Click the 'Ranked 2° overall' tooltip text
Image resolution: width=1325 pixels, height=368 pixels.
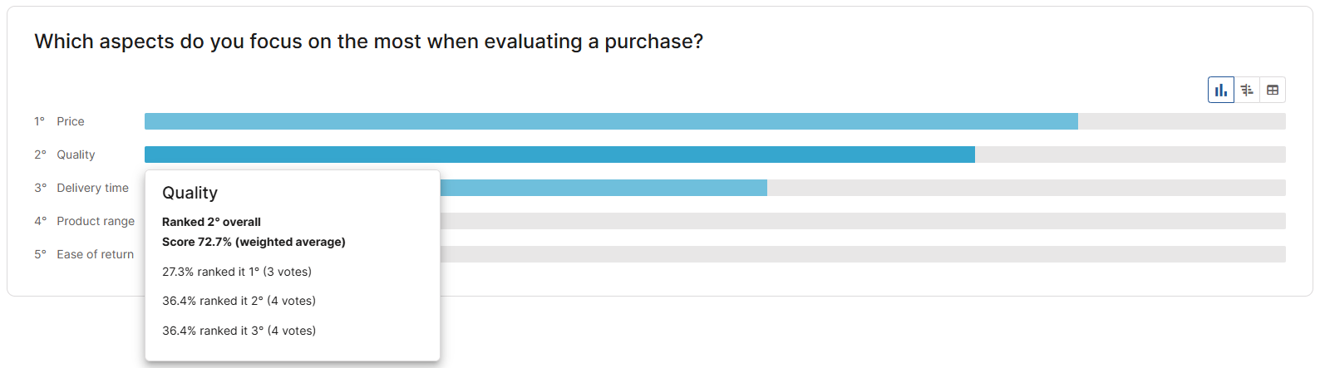click(x=211, y=222)
